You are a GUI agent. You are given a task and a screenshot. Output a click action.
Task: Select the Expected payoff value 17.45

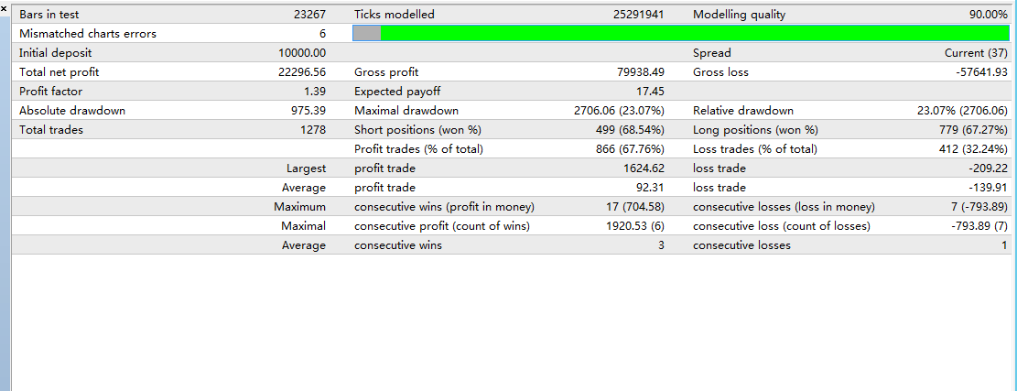(x=649, y=92)
